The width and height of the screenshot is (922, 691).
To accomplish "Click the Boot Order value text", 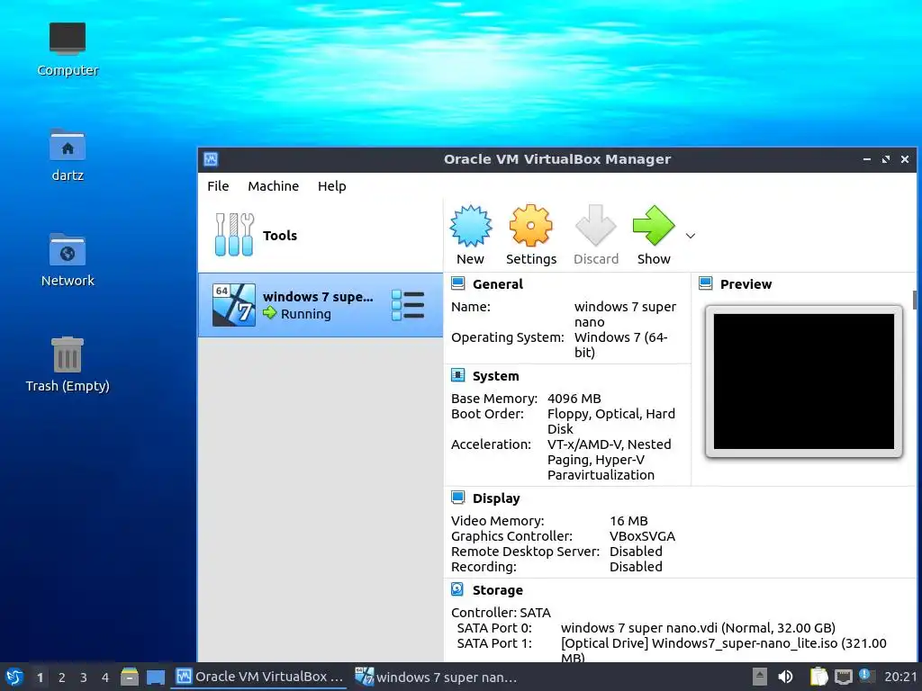I will pos(611,421).
